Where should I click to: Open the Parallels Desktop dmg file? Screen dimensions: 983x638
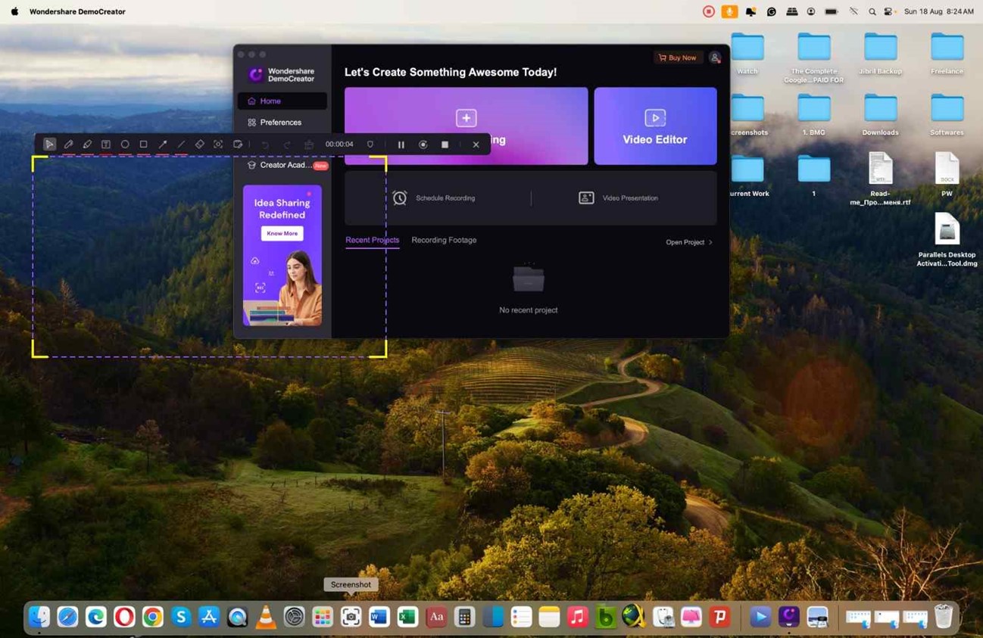tap(947, 239)
